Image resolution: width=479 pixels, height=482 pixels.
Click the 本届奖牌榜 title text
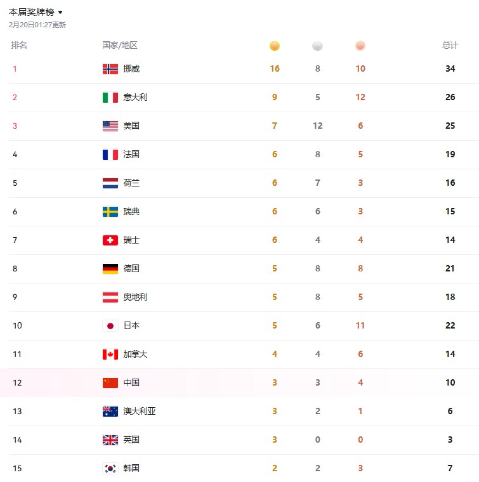coord(31,13)
